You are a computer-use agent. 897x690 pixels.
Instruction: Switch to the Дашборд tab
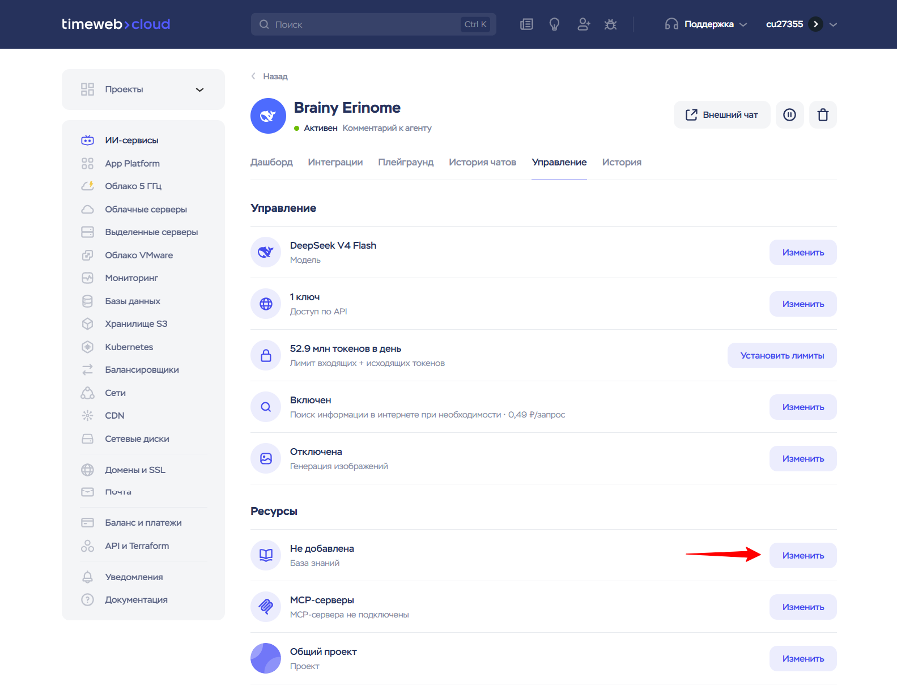click(x=271, y=162)
